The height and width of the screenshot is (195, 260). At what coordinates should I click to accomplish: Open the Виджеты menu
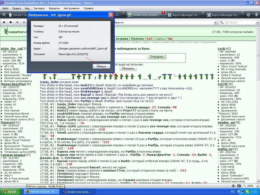coord(54,8)
